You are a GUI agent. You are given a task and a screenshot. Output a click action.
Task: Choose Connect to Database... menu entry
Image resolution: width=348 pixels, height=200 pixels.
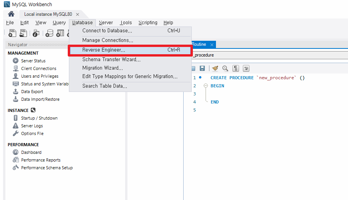click(x=130, y=31)
